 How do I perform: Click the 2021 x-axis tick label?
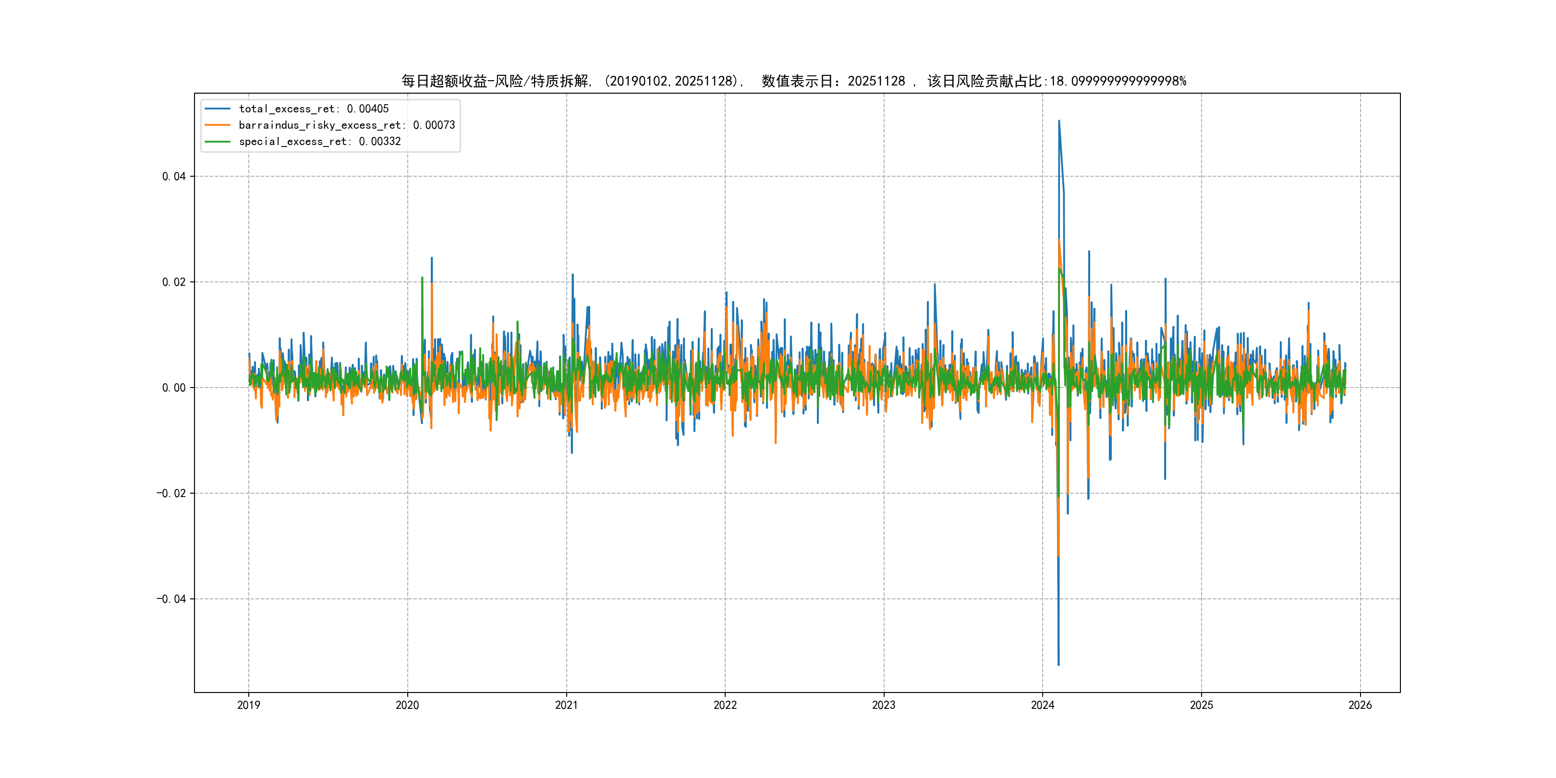[566, 705]
